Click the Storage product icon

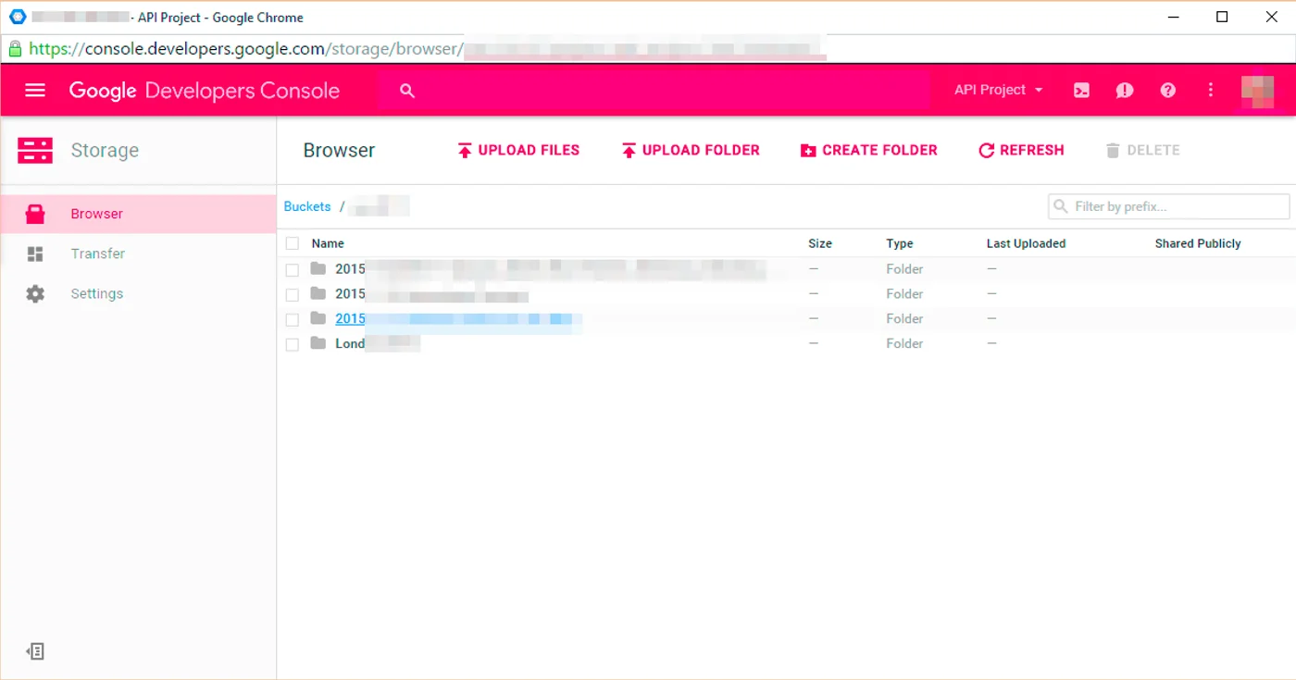pos(35,150)
